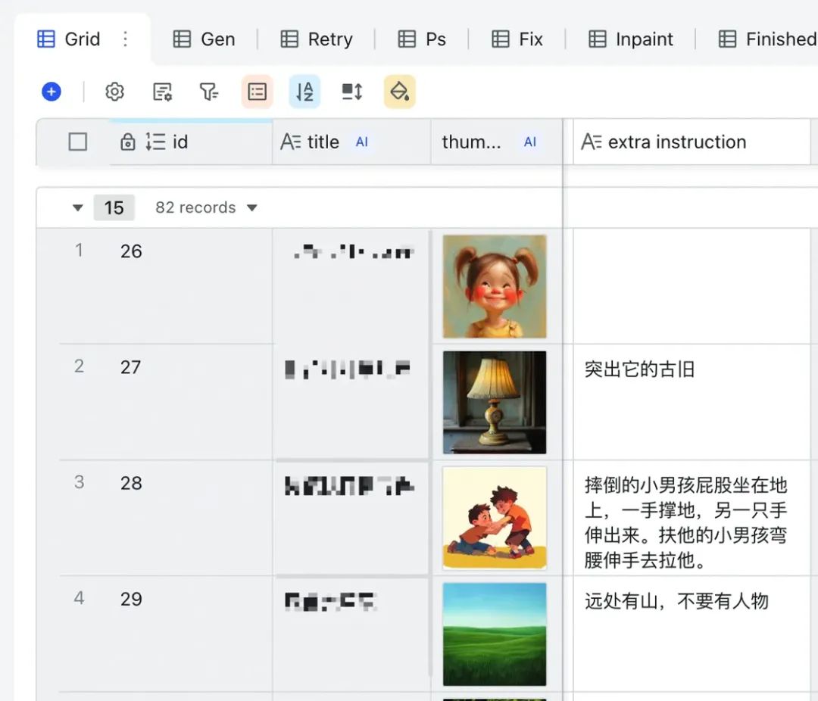This screenshot has width=818, height=701.
Task: Click the blue add record plus button
Action: coord(52,92)
